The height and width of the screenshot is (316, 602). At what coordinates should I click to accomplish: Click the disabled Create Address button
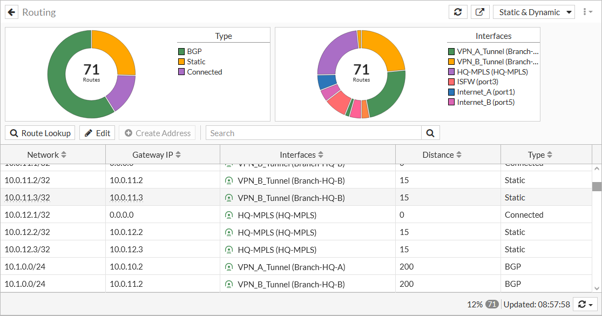click(x=157, y=132)
